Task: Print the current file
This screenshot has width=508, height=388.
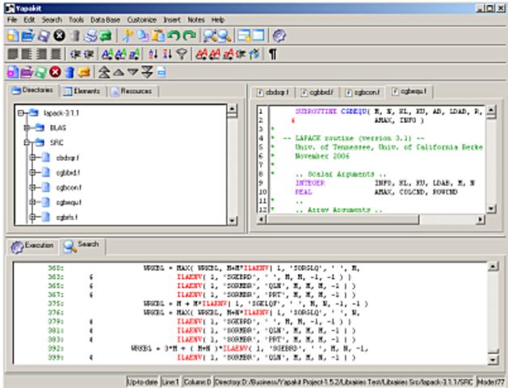Action: pyautogui.click(x=90, y=36)
